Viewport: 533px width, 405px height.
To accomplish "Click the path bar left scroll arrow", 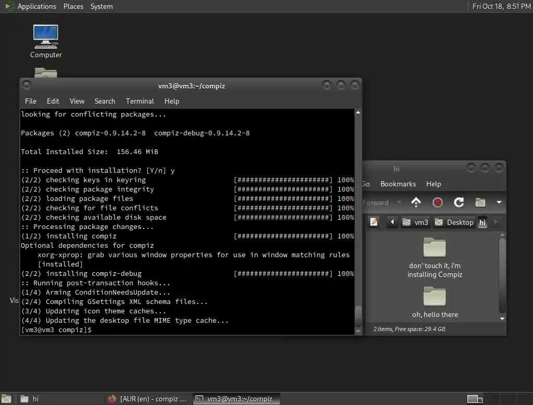I will click(x=392, y=222).
